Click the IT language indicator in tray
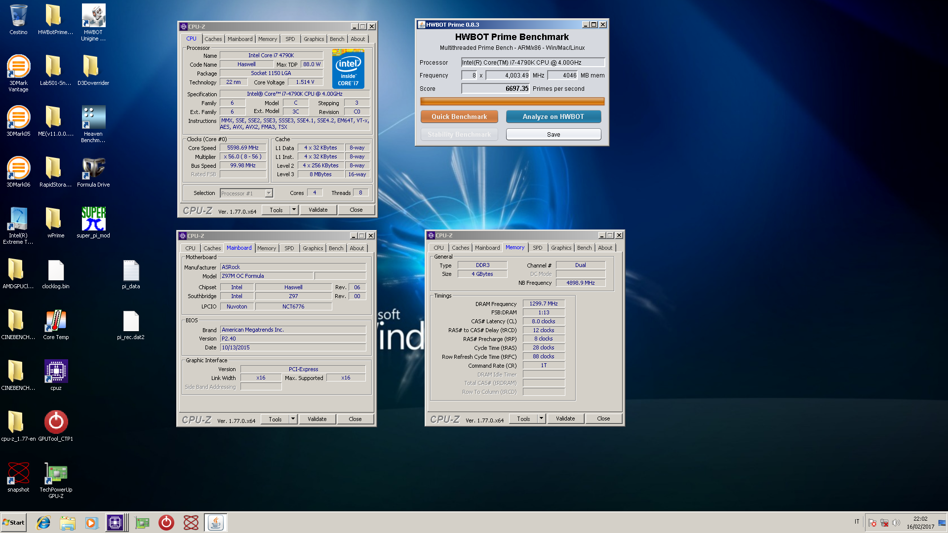 click(x=857, y=522)
